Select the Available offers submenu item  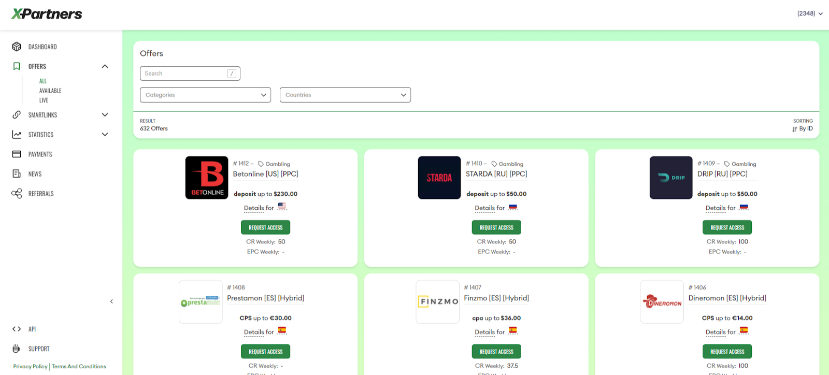click(50, 91)
